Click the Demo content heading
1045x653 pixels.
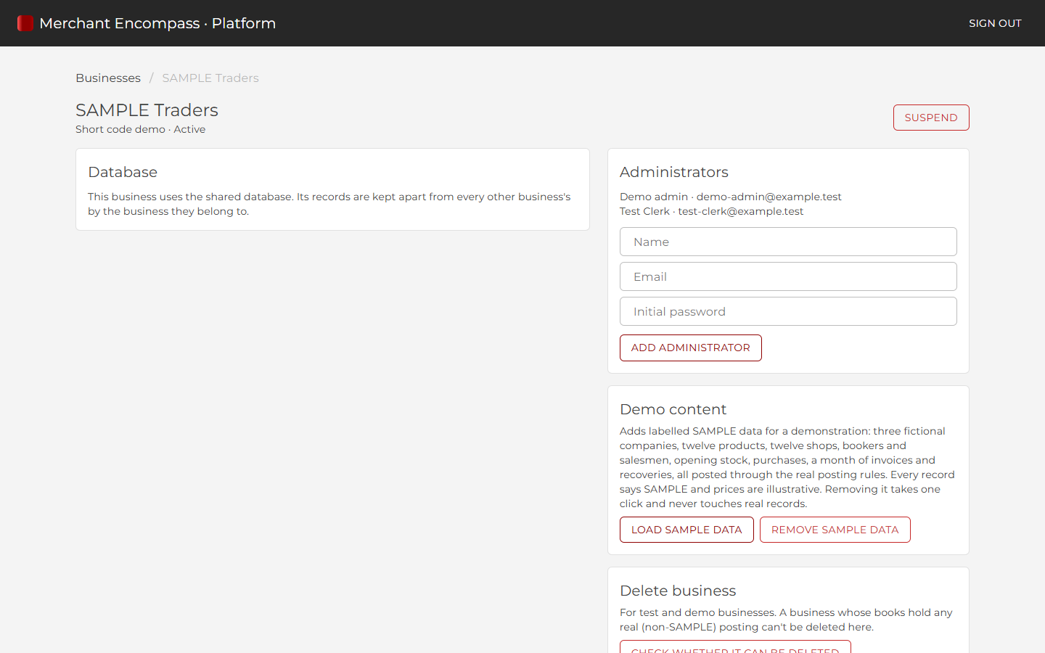tap(673, 409)
